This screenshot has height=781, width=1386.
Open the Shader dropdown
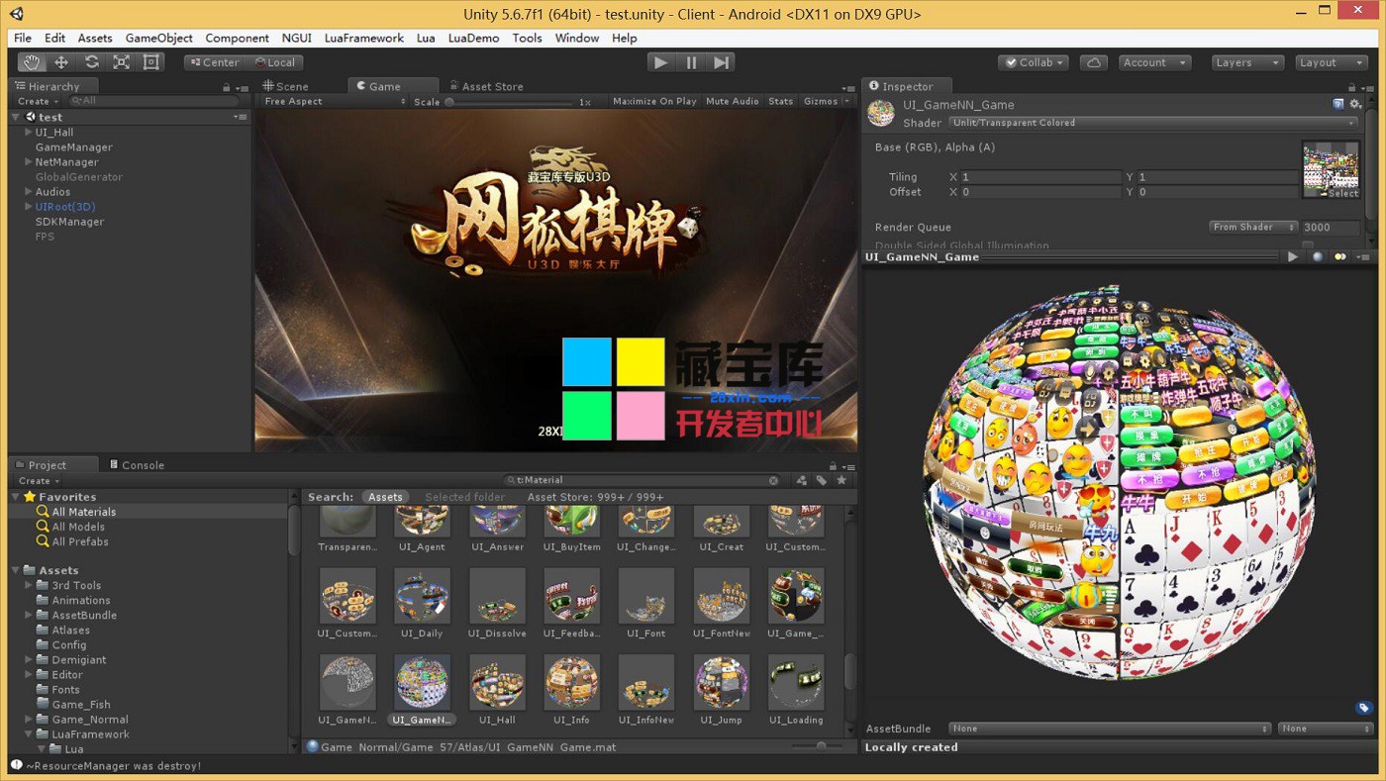pos(1153,123)
